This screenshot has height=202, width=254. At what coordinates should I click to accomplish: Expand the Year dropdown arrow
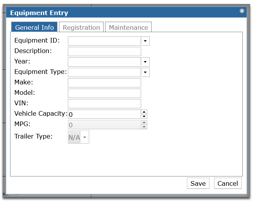[145, 62]
